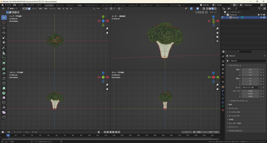Expand the デルタトランスフォーム panel
The height and width of the screenshot is (143, 267).
pos(239,101)
